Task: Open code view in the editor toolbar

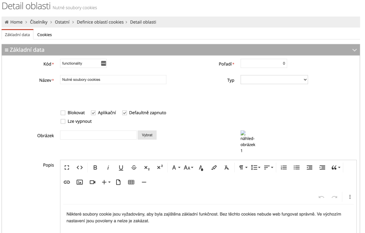Action: [x=80, y=167]
